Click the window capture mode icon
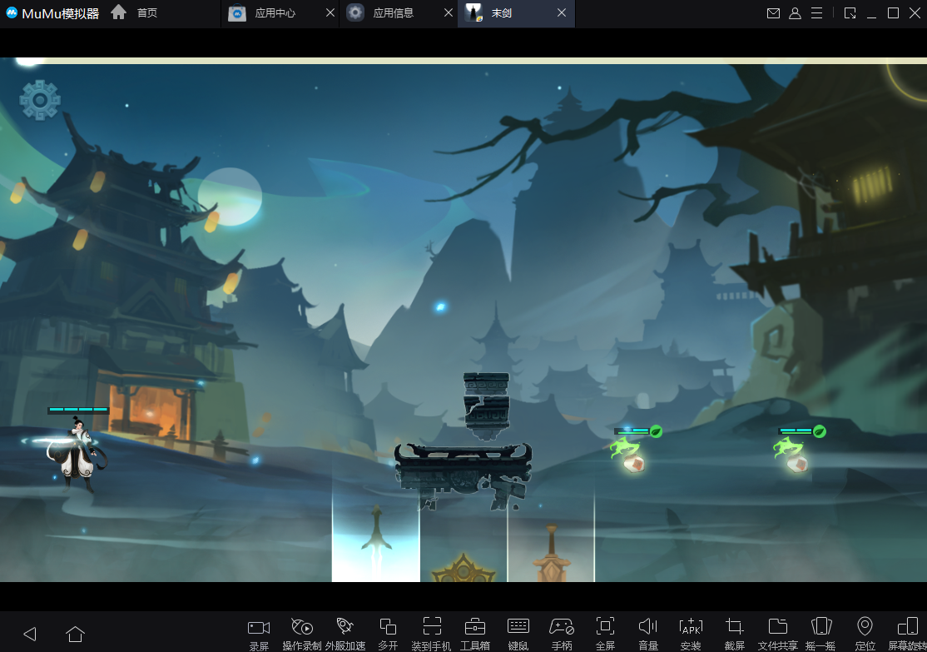Viewport: 927px width, 652px height. point(850,13)
